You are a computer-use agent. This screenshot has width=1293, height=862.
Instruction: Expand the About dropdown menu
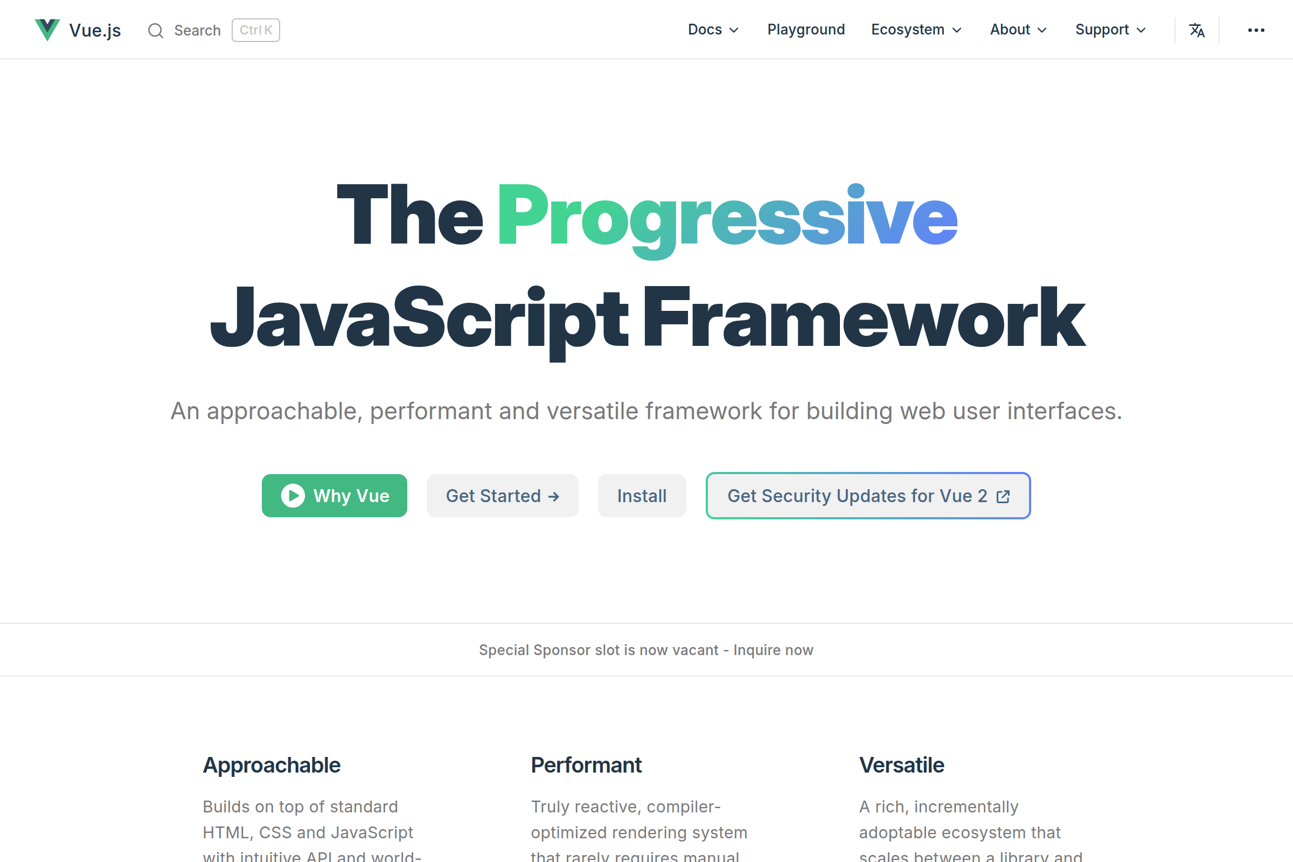tap(1018, 30)
